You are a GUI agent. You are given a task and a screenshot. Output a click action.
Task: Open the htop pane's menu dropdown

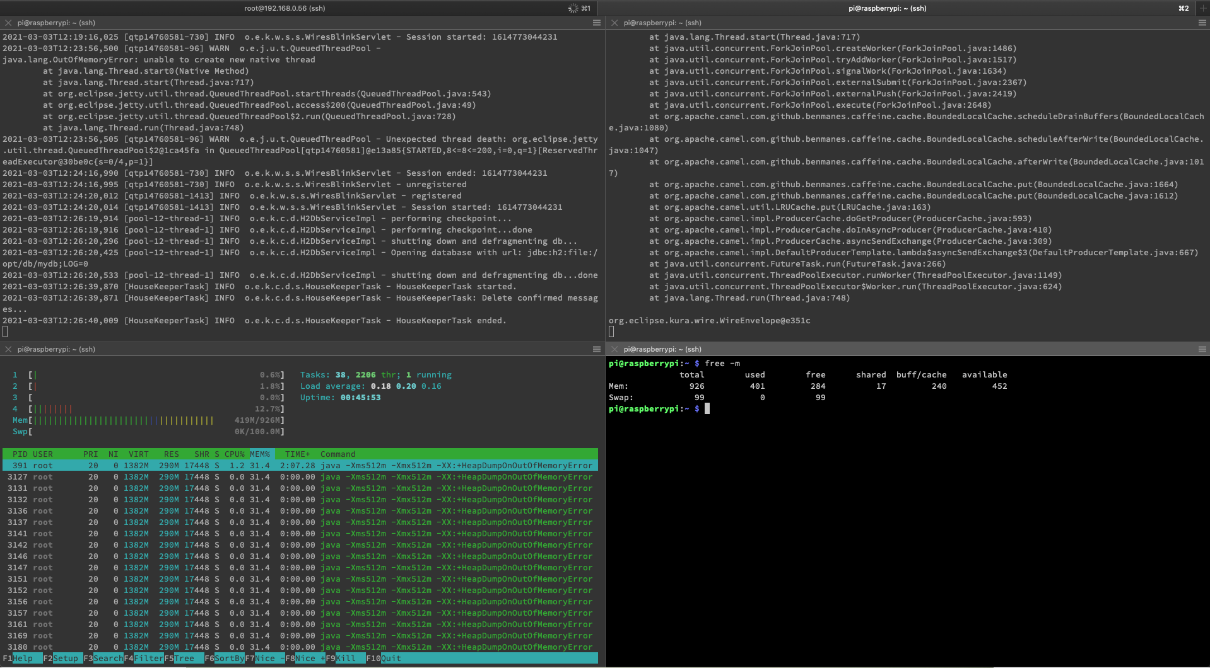point(597,348)
